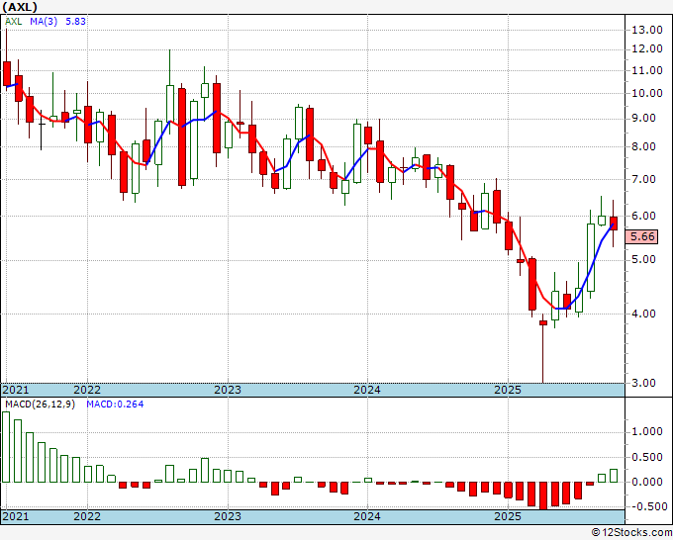The image size is (673, 540).
Task: Click 2021 on the price chart timeline
Action: click(x=16, y=390)
